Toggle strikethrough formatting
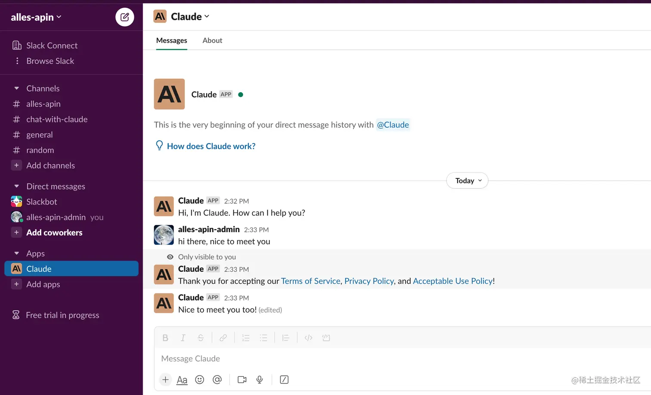 tap(201, 338)
